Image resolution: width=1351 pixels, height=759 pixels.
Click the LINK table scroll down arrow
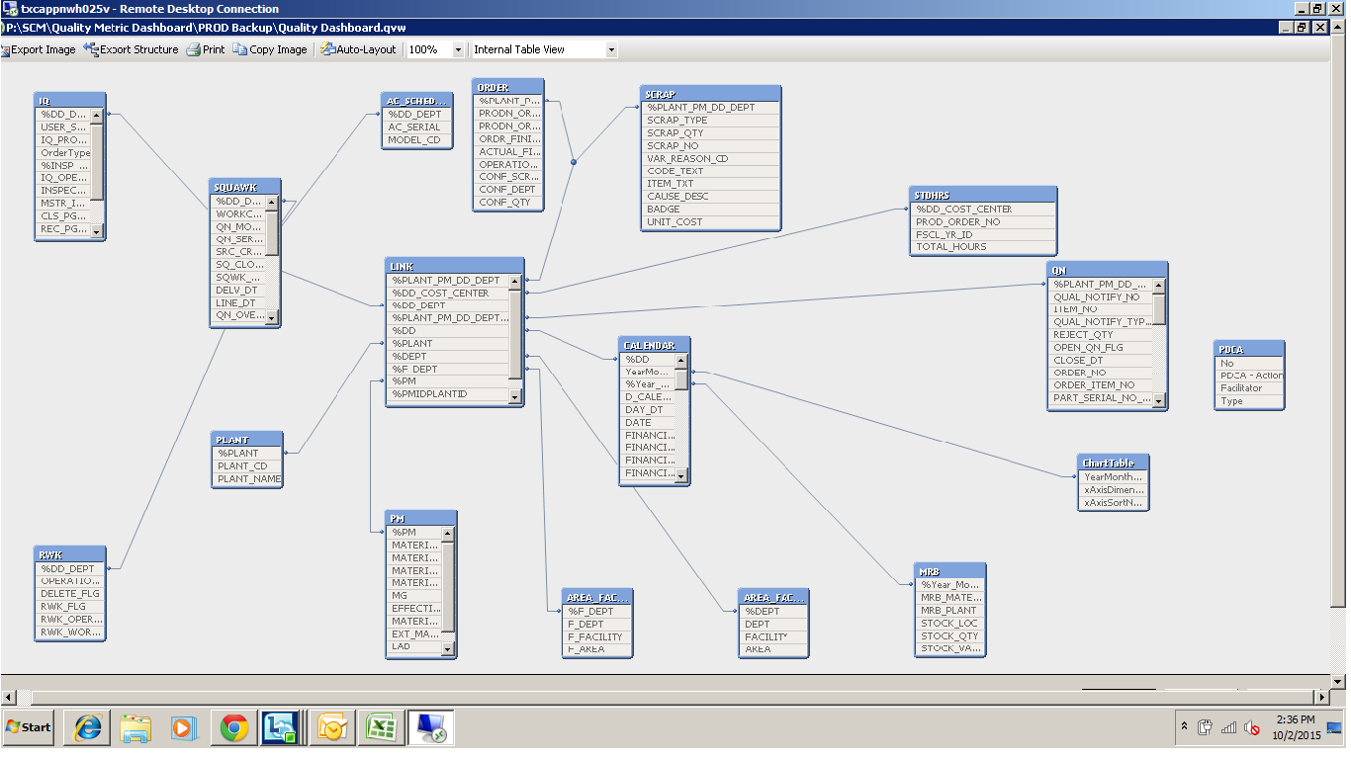[x=514, y=396]
